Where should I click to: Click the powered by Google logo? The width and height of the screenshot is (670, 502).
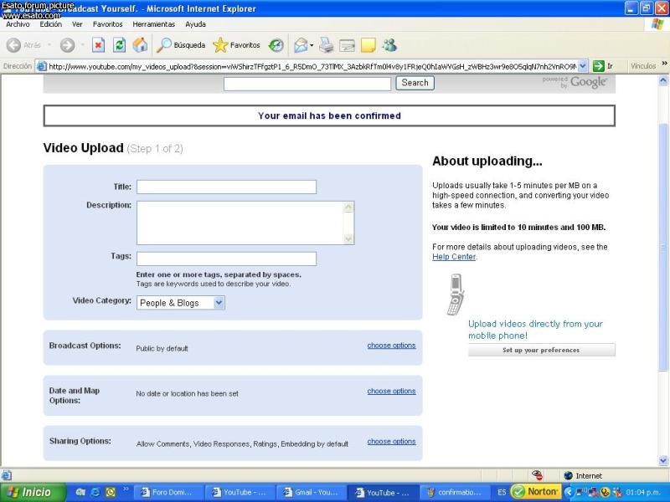pos(575,82)
